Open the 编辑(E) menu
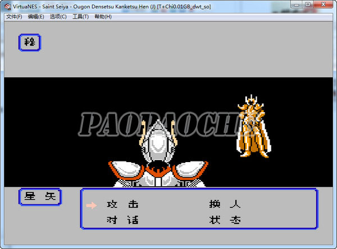This screenshot has width=337, height=249. pos(36,17)
